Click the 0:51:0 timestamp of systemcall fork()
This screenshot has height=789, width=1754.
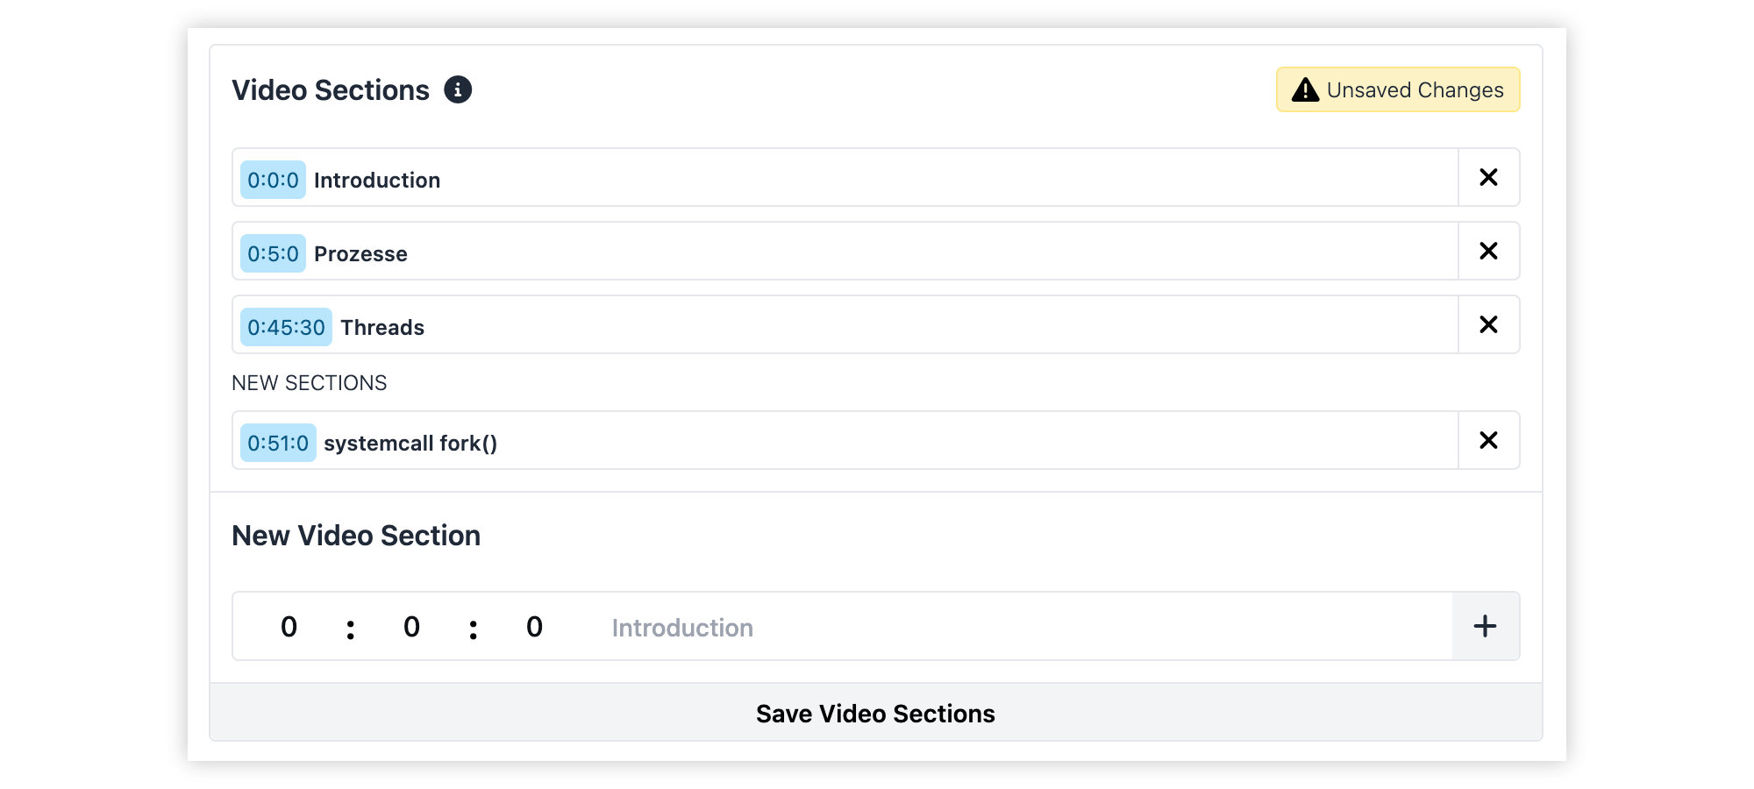coord(277,443)
